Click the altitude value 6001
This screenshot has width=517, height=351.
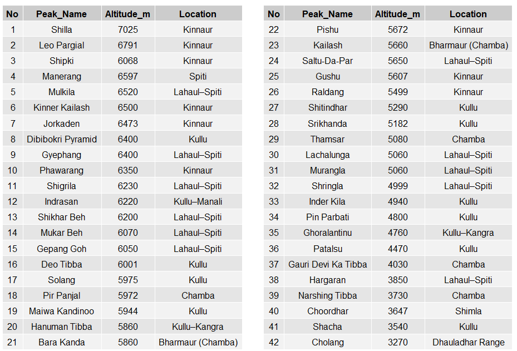click(x=127, y=264)
